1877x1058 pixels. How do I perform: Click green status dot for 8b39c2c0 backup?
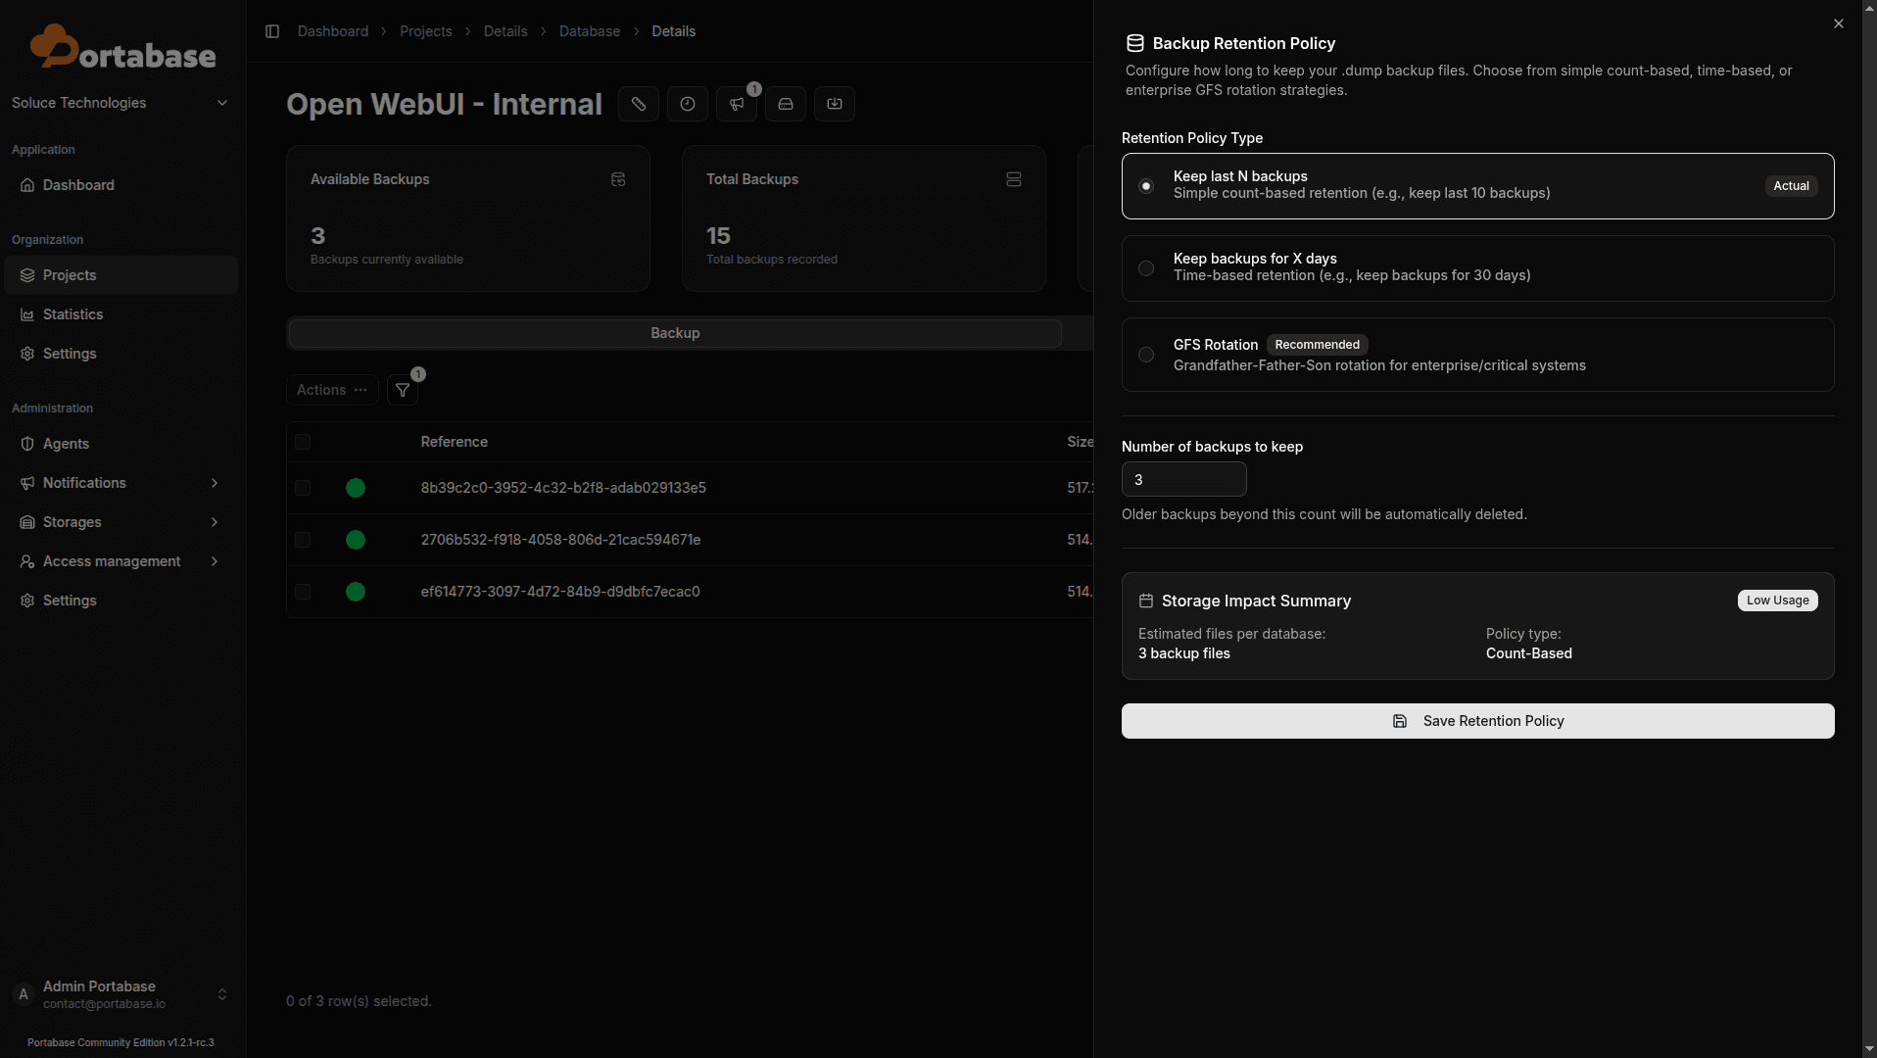[356, 488]
